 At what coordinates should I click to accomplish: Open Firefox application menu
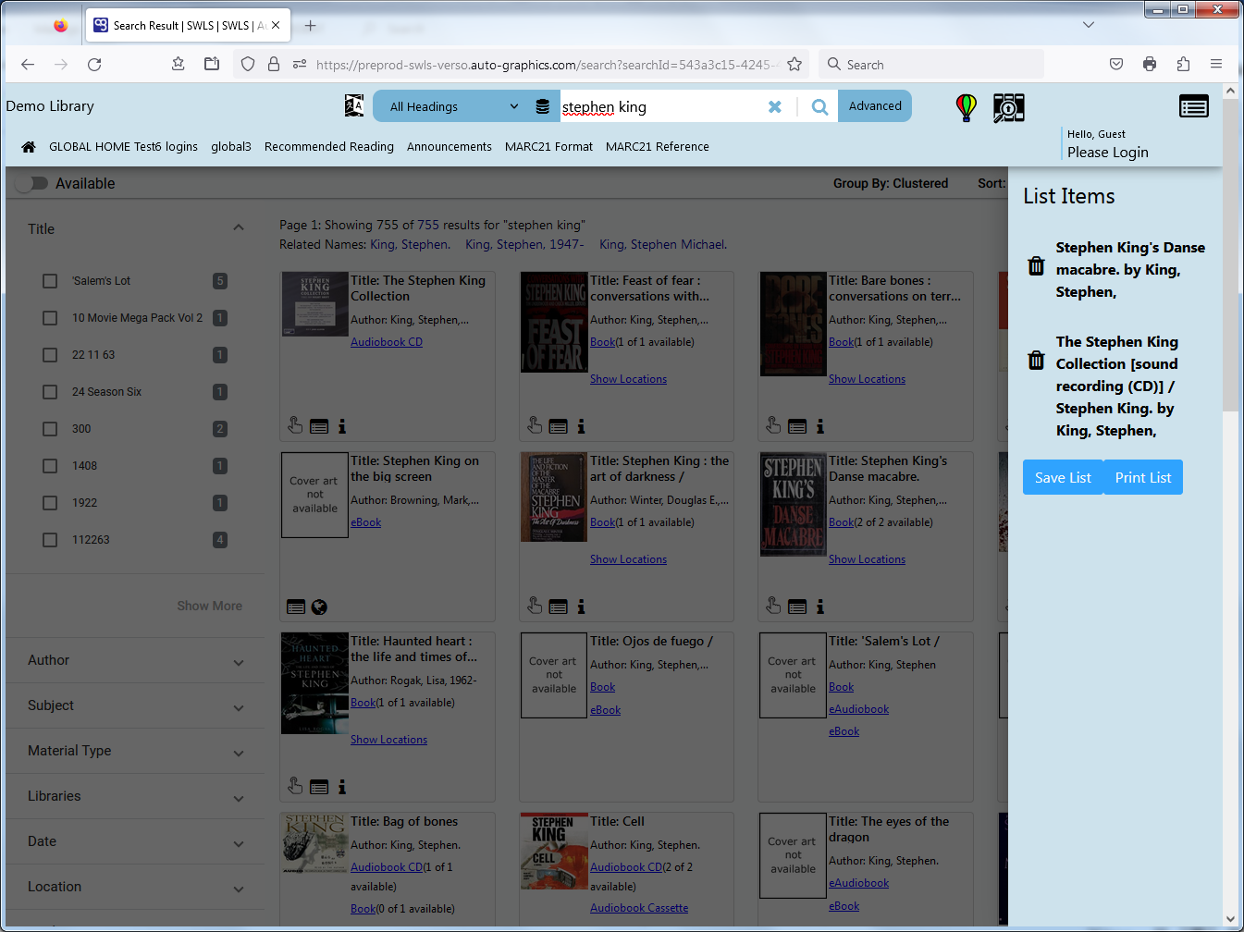point(1216,64)
